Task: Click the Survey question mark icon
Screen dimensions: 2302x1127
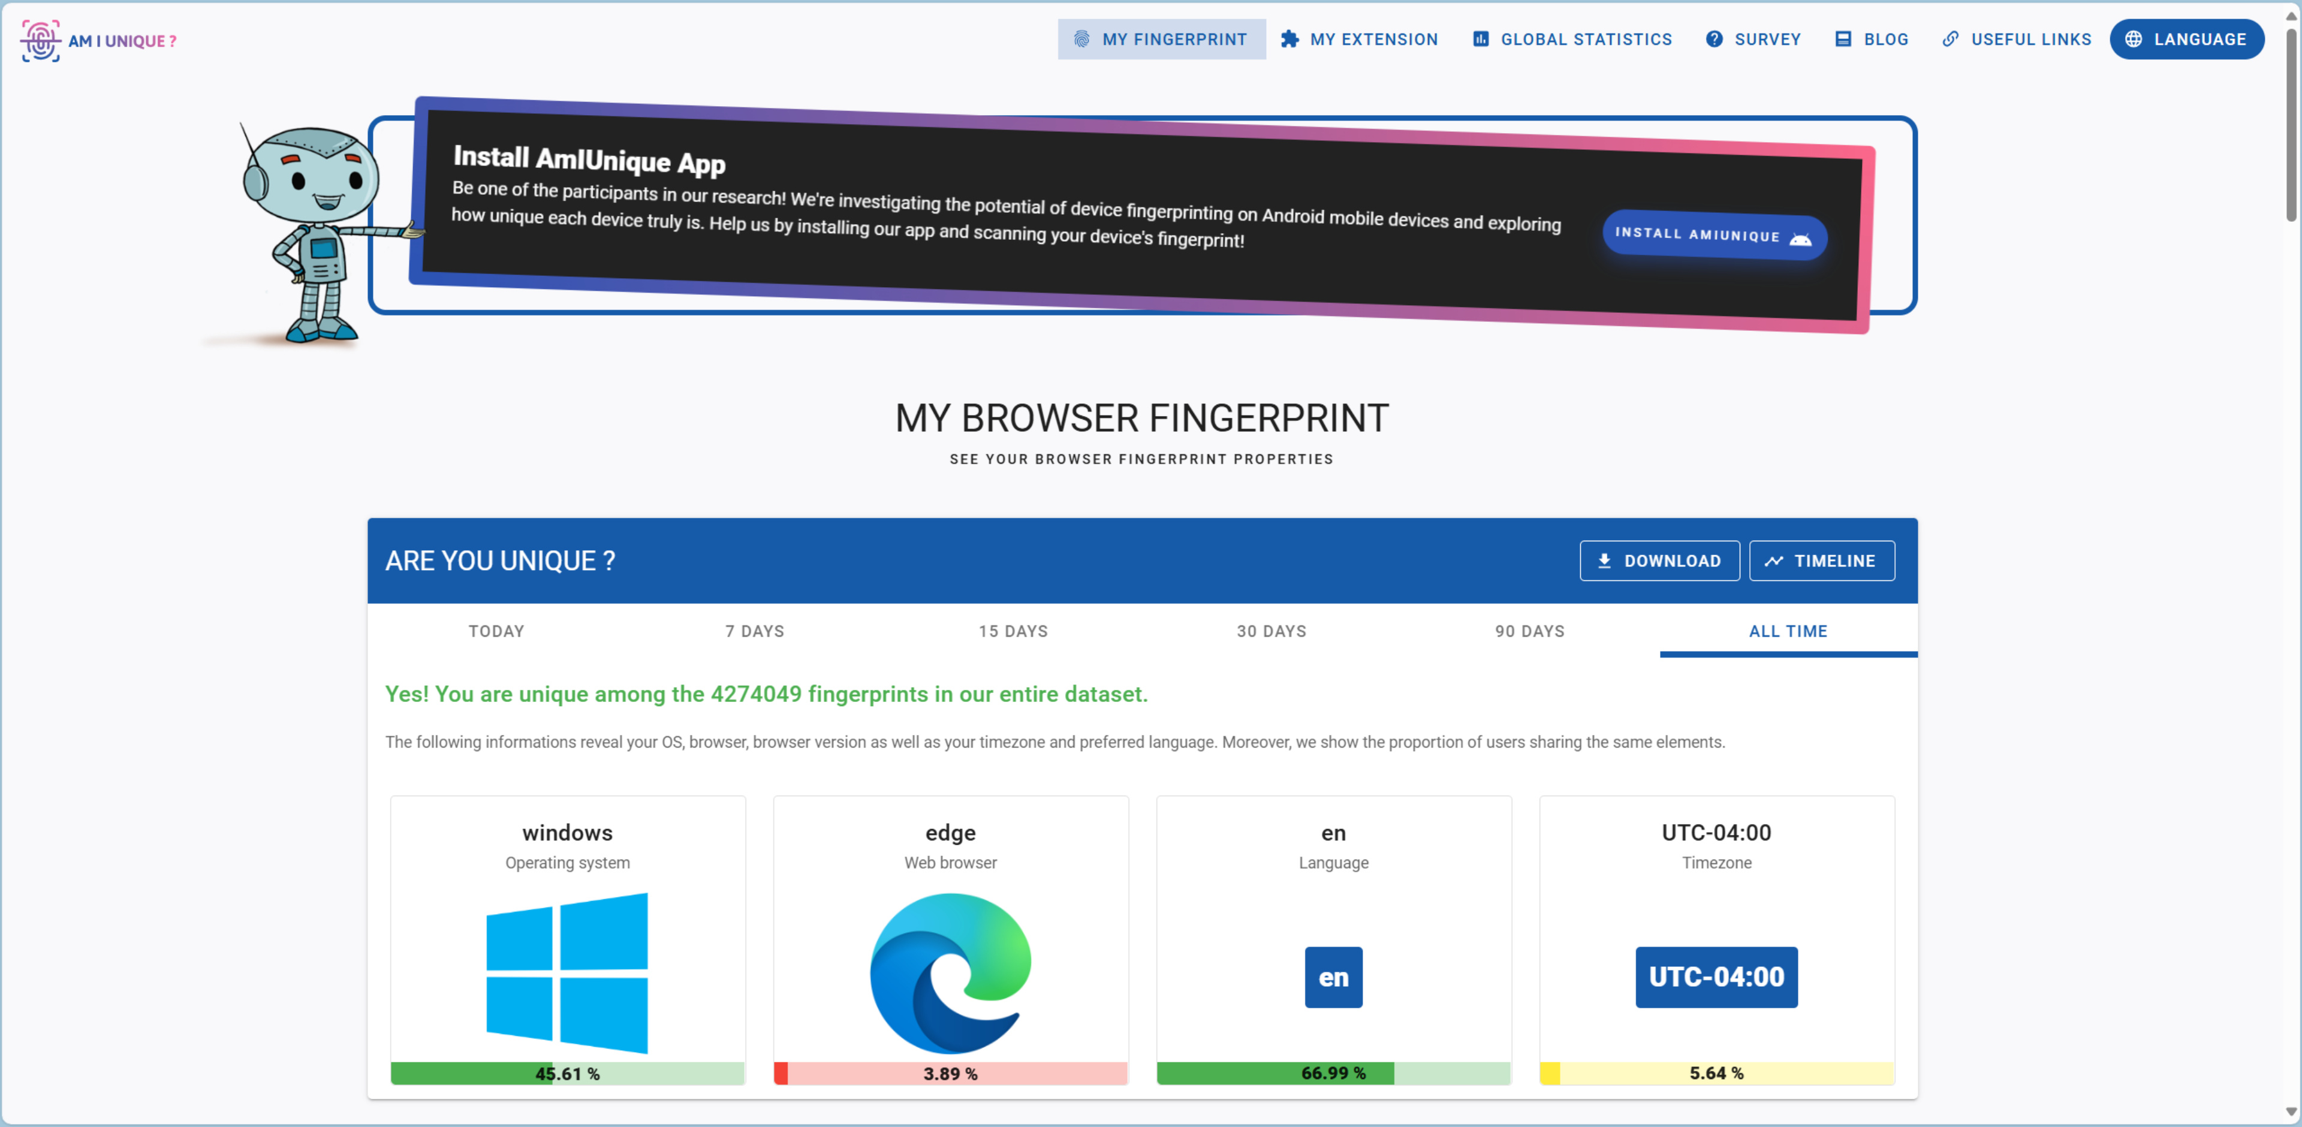Action: tap(1714, 40)
